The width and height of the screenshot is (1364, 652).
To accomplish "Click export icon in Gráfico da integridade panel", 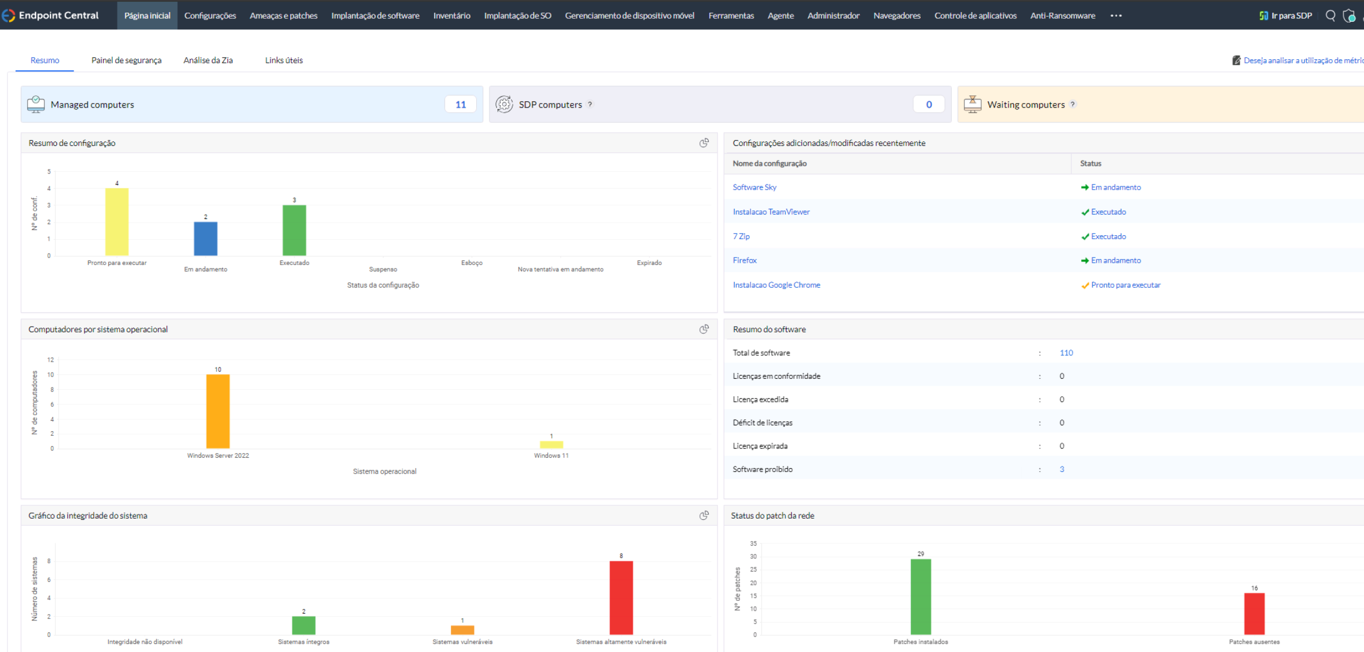I will click(704, 515).
